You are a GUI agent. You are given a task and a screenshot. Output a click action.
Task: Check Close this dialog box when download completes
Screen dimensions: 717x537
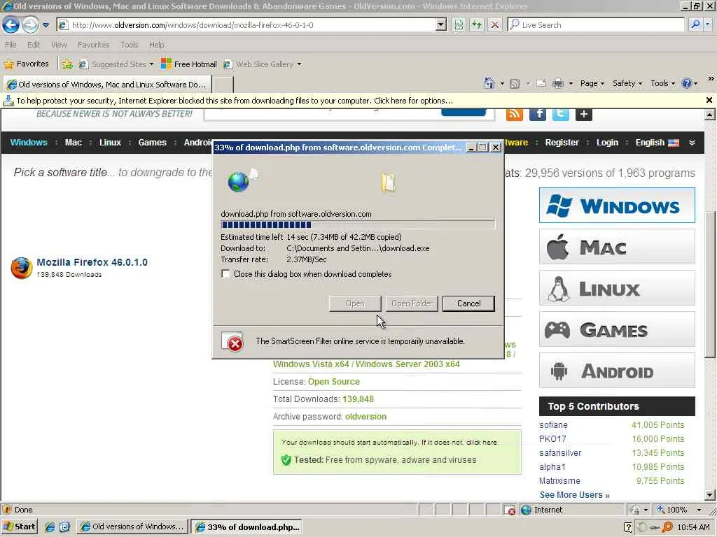(225, 274)
